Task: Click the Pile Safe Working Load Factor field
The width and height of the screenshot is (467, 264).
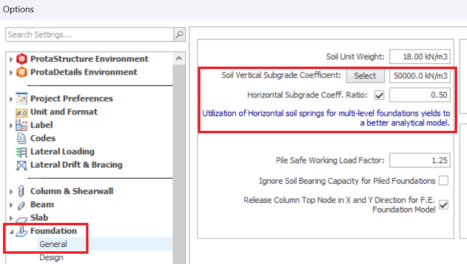Action: click(x=419, y=160)
